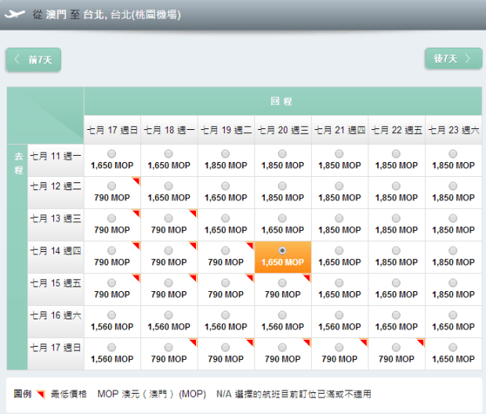Select depart 七月 12, return 七月 20 fare
The width and height of the screenshot is (486, 414).
coord(282,186)
